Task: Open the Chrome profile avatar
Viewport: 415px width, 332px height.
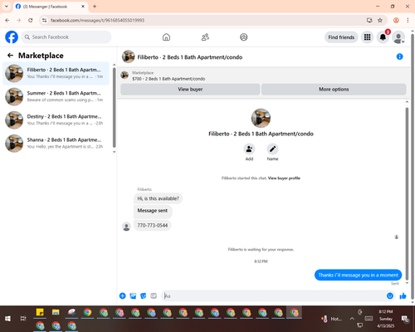Action: click(396, 20)
